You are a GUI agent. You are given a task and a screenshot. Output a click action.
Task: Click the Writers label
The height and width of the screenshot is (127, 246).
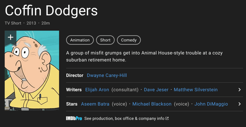coord(74,90)
